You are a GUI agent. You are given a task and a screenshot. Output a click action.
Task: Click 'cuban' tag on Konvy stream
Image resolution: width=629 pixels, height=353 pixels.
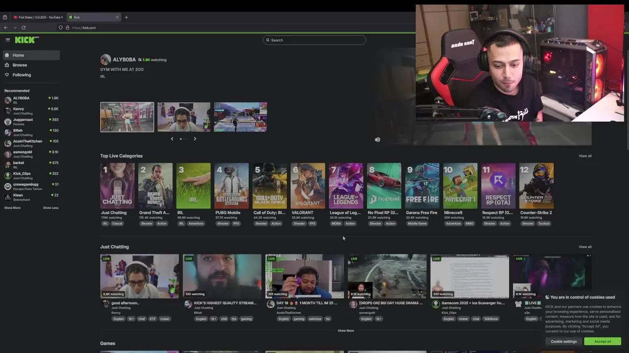pos(165,319)
